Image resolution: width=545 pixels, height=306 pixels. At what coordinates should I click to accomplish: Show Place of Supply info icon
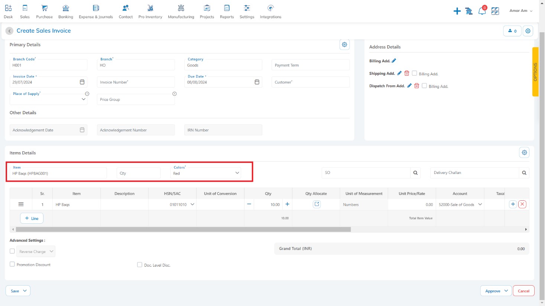(87, 94)
